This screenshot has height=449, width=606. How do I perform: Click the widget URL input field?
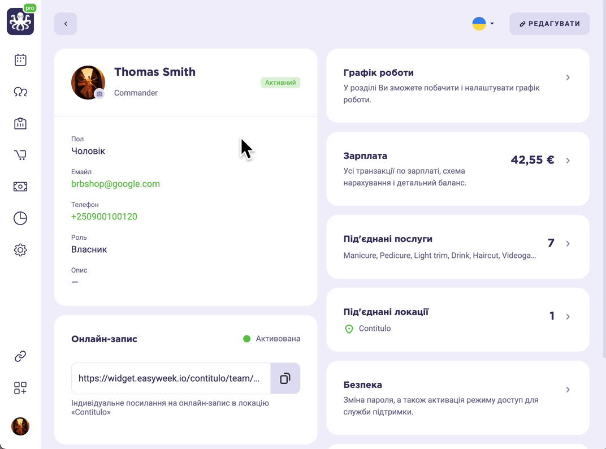coord(171,378)
